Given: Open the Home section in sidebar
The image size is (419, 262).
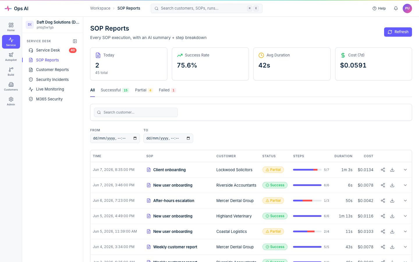Looking at the screenshot, I should [x=11, y=27].
